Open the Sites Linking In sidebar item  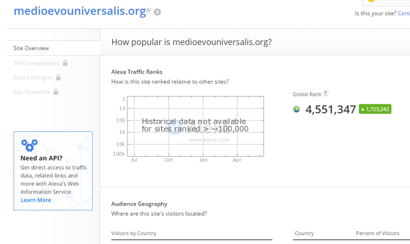coord(33,77)
